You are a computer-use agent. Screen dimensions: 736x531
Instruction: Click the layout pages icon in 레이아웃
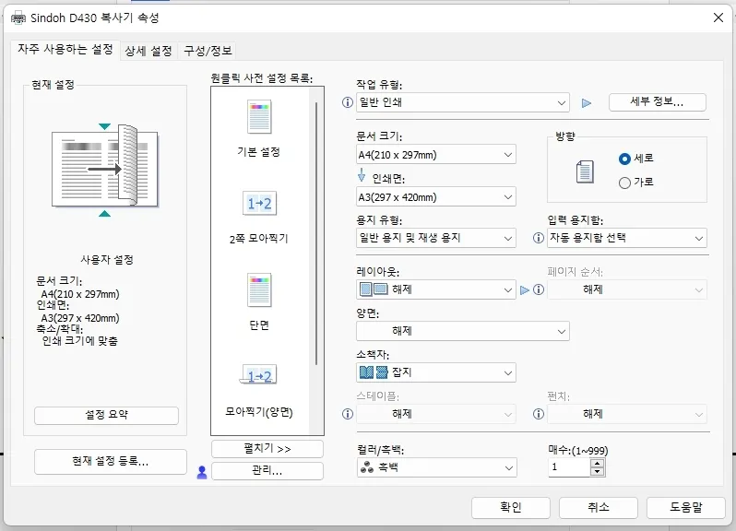click(x=374, y=289)
